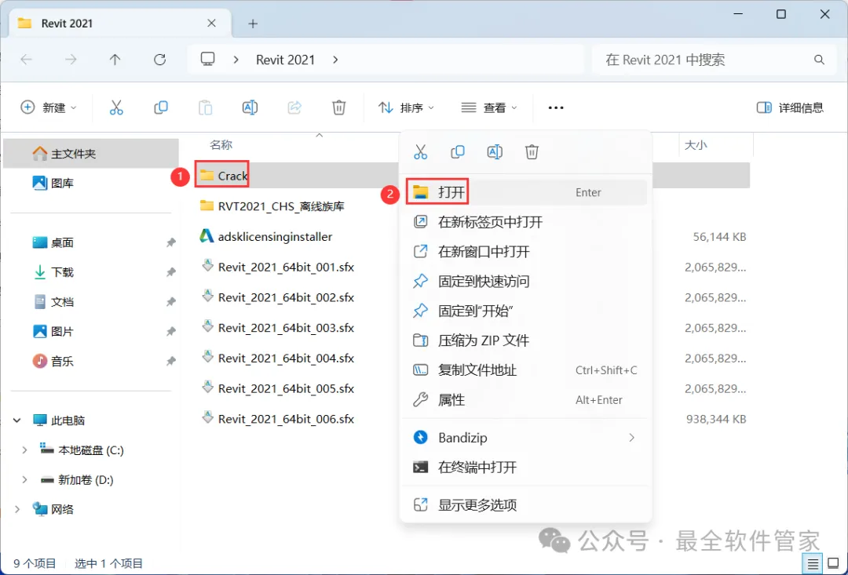Click the Rename icon in the toolbar
Viewport: 848px width, 575px height.
tap(250, 107)
